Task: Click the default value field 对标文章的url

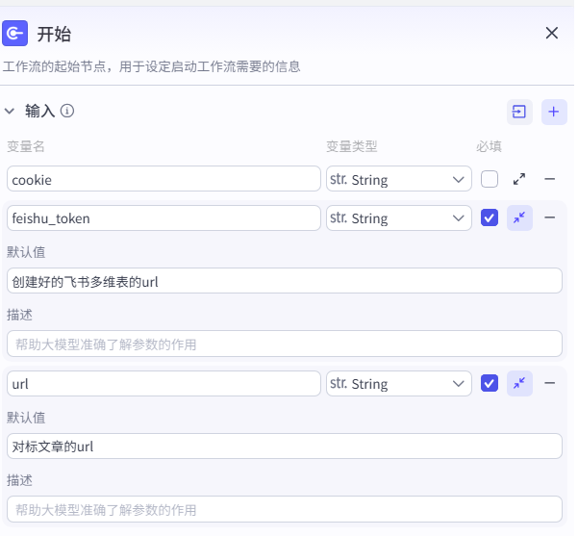Action: click(x=285, y=447)
